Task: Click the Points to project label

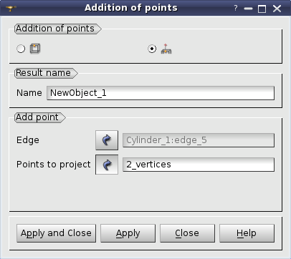Action: [x=54, y=165]
